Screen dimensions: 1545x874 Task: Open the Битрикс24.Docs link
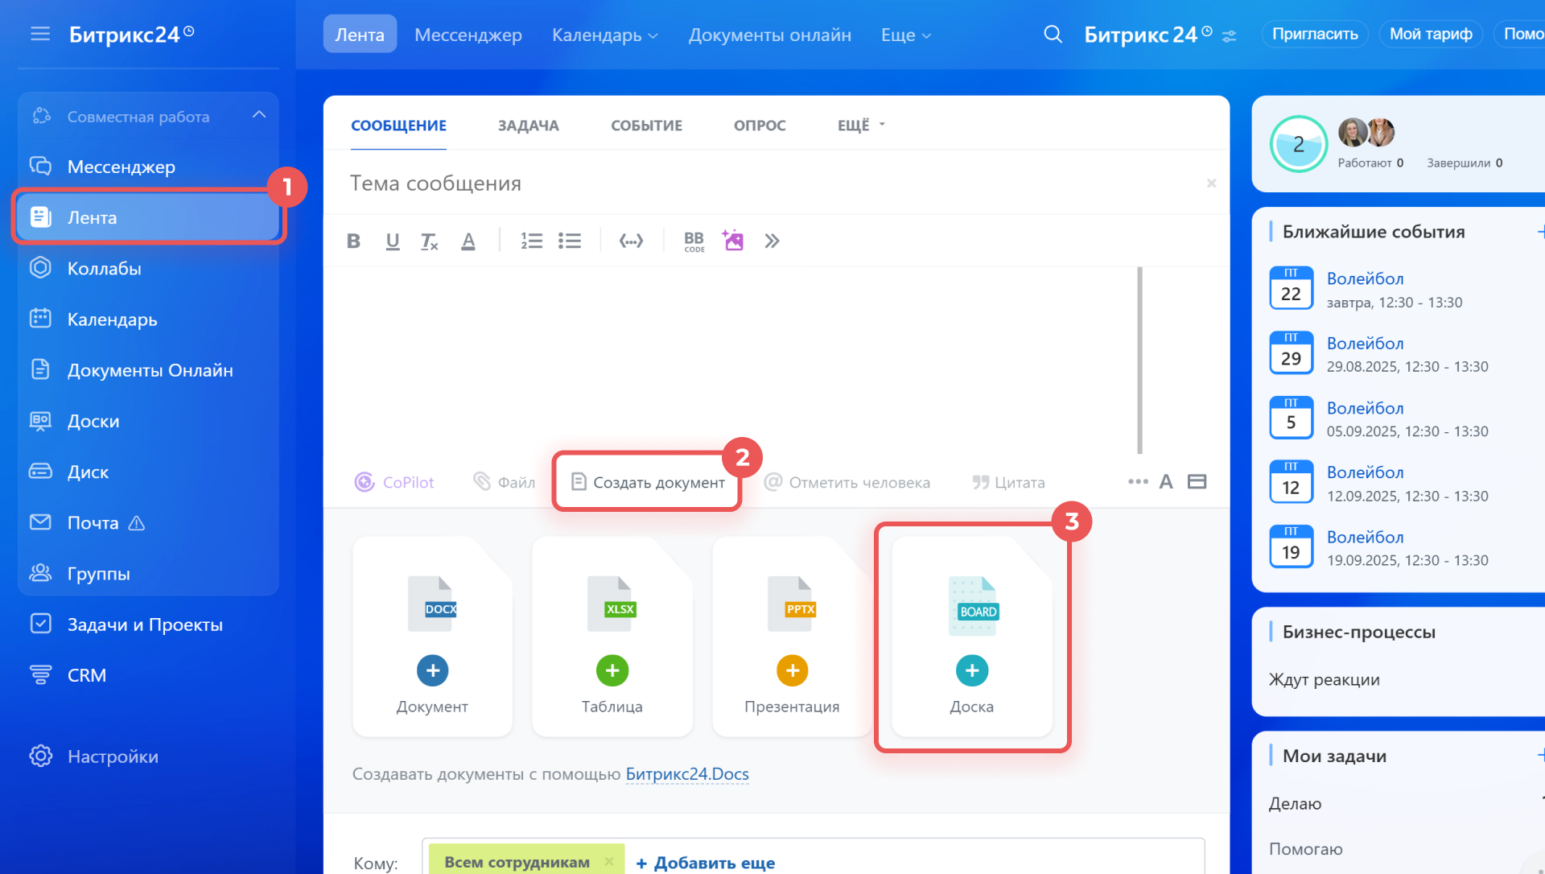coord(687,774)
